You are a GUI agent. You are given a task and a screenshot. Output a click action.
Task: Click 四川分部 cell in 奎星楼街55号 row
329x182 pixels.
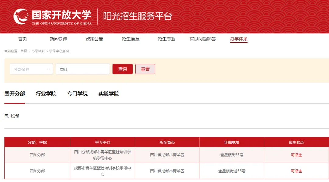(37, 155)
